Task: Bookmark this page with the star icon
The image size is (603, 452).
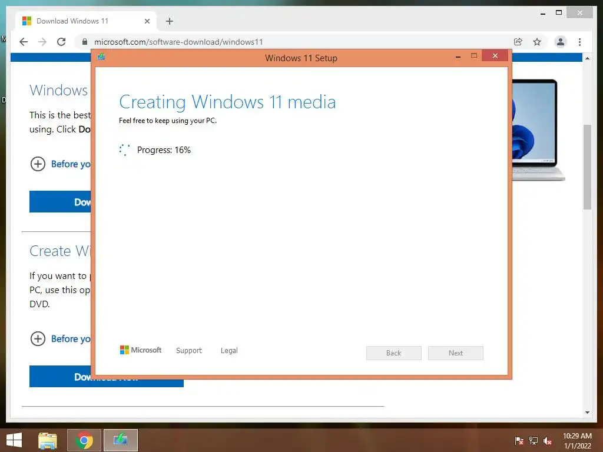Action: [537, 42]
